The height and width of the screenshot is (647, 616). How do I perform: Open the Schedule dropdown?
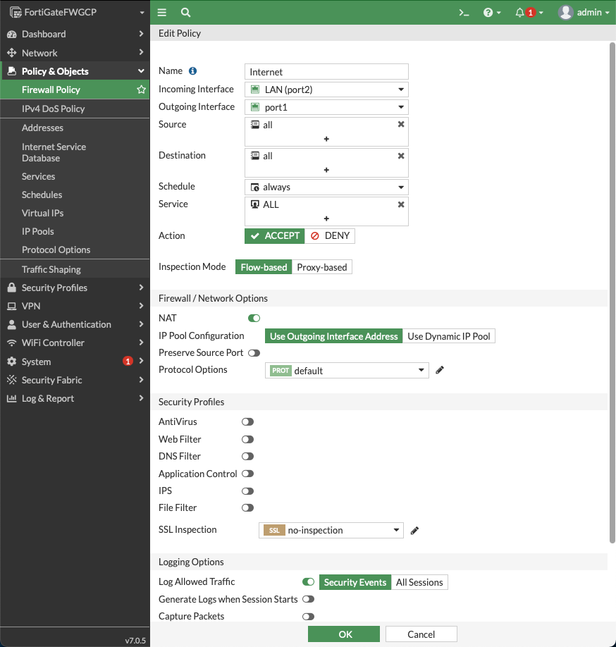point(326,187)
